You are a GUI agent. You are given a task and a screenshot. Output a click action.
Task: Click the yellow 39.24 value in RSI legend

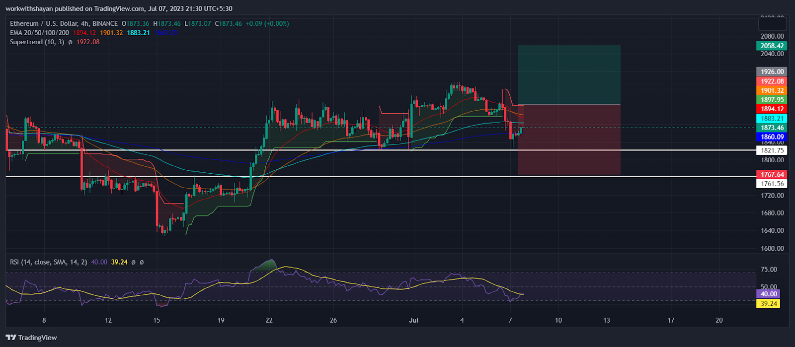(x=119, y=262)
